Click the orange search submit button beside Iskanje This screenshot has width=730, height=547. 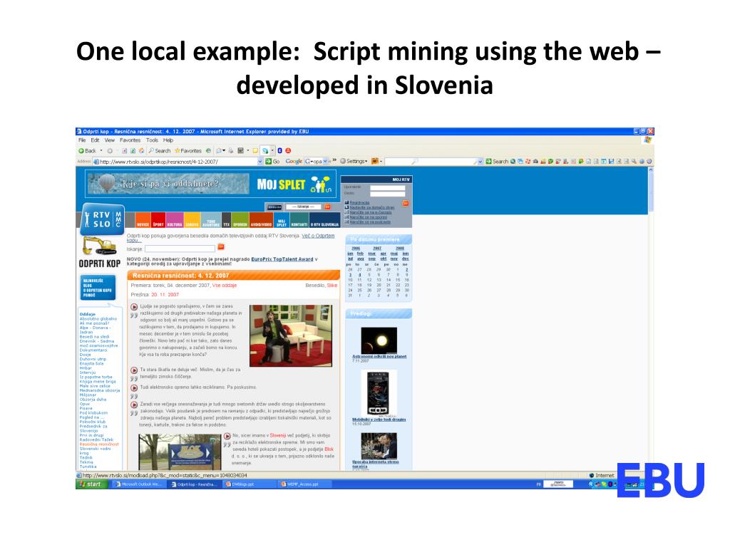(221, 247)
